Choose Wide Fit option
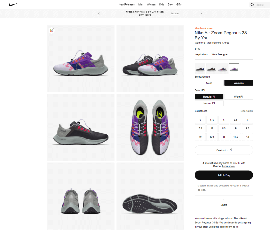This screenshot has width=270, height=230. click(x=238, y=97)
